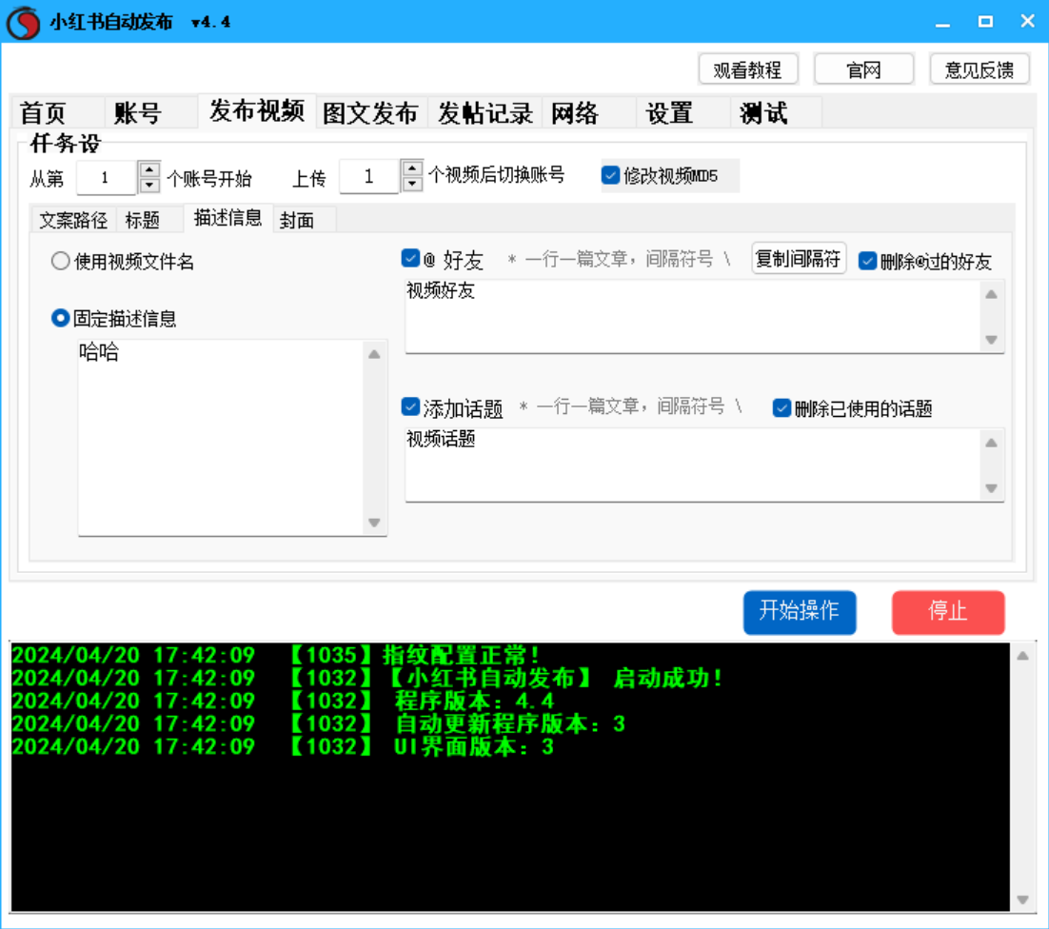
Task: Switch to the 账号 tab
Action: (x=150, y=112)
